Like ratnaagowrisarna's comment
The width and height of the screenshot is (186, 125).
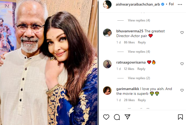click(182, 64)
